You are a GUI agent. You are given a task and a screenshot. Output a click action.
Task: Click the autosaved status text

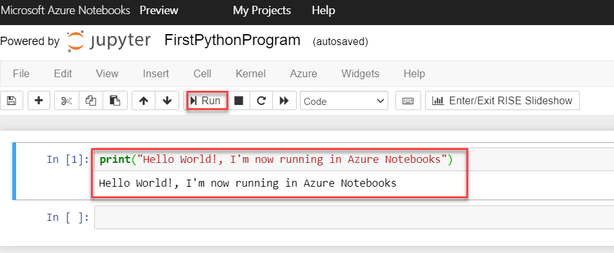341,41
